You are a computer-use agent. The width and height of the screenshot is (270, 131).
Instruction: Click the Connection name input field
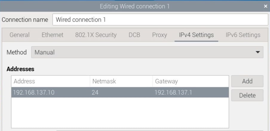[160, 20]
